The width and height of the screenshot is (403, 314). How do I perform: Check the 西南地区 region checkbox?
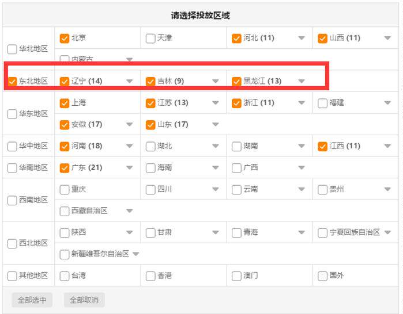[12, 200]
